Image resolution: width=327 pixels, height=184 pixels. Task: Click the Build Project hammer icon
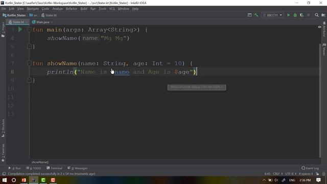[x=256, y=15]
